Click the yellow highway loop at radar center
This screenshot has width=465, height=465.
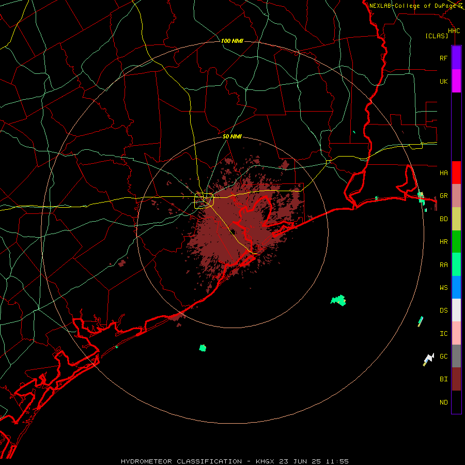204,201
